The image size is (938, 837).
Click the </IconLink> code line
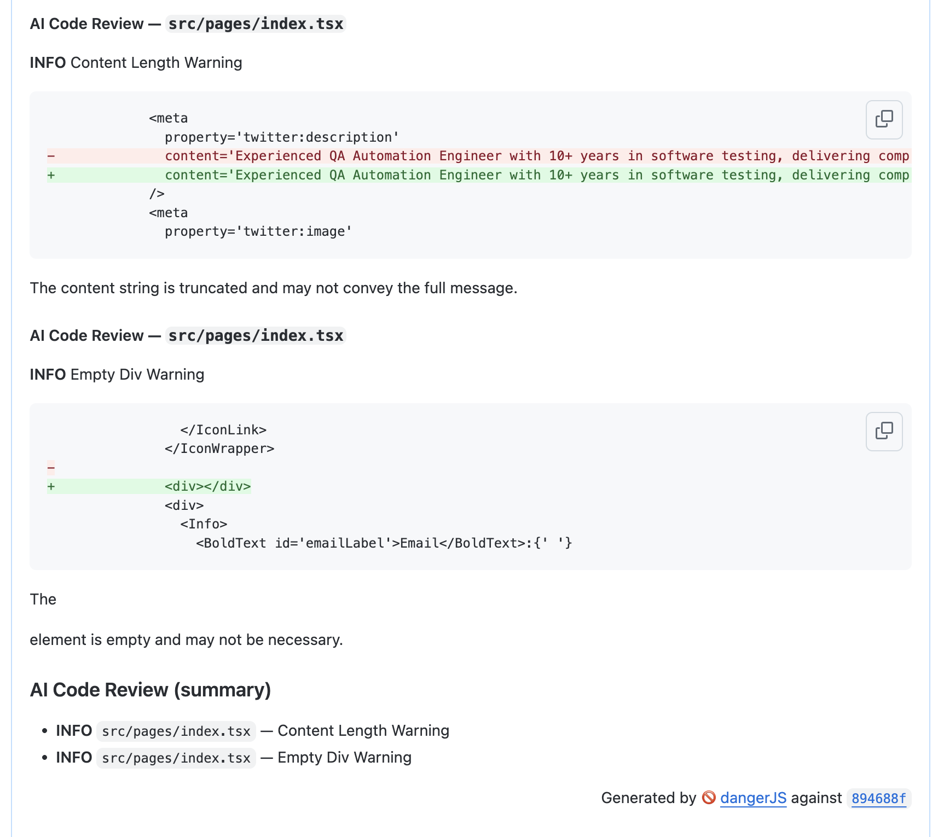223,430
